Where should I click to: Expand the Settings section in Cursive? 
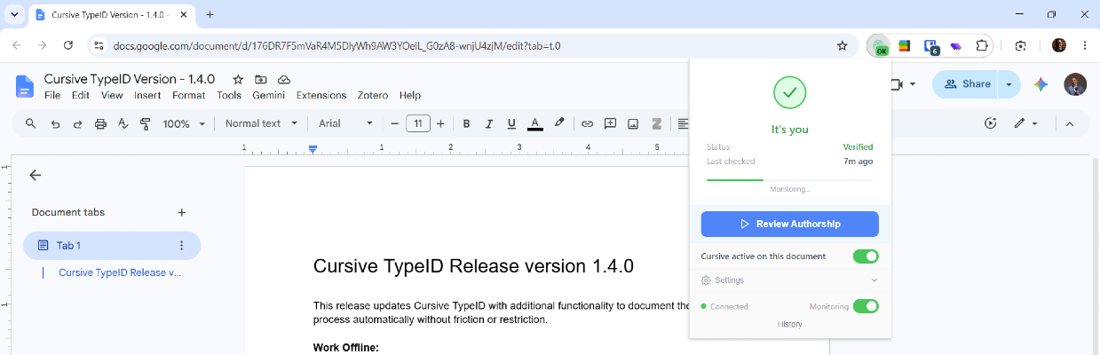click(789, 280)
